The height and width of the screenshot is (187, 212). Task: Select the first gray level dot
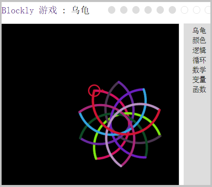coord(112,10)
